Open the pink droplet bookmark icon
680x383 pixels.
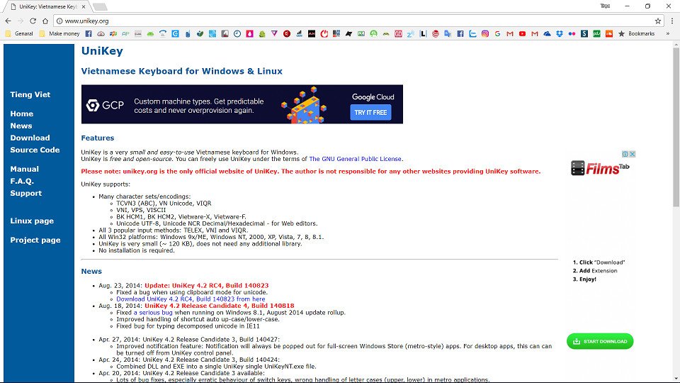(x=250, y=34)
